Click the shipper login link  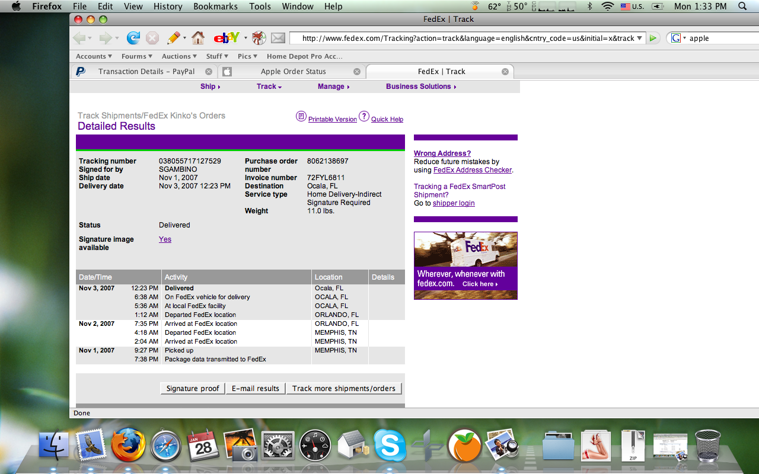tap(454, 203)
